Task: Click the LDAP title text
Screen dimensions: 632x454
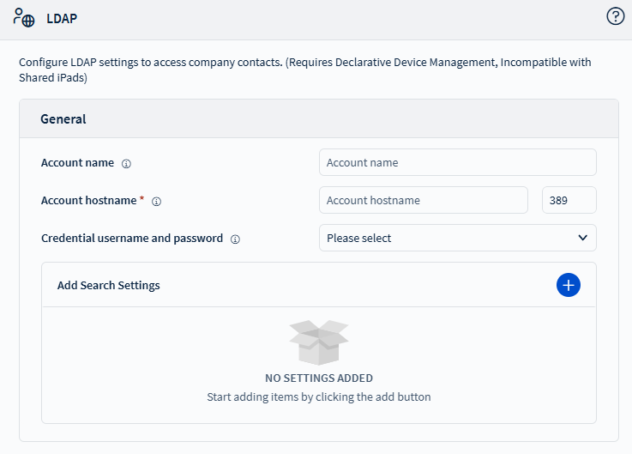Action: click(61, 18)
